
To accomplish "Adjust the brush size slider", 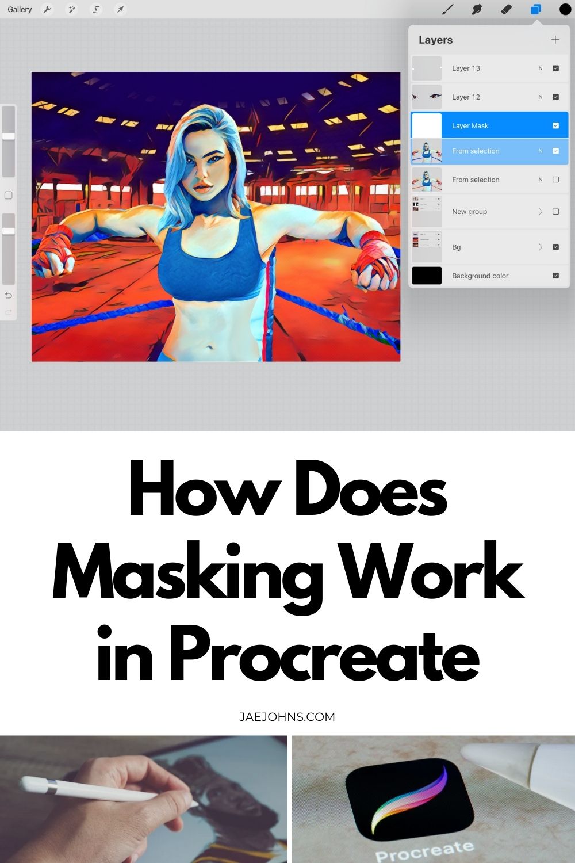I will (9, 141).
